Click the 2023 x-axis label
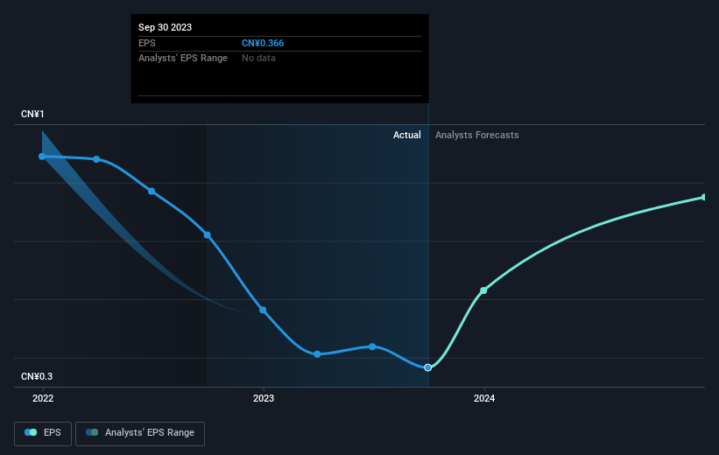 264,398
